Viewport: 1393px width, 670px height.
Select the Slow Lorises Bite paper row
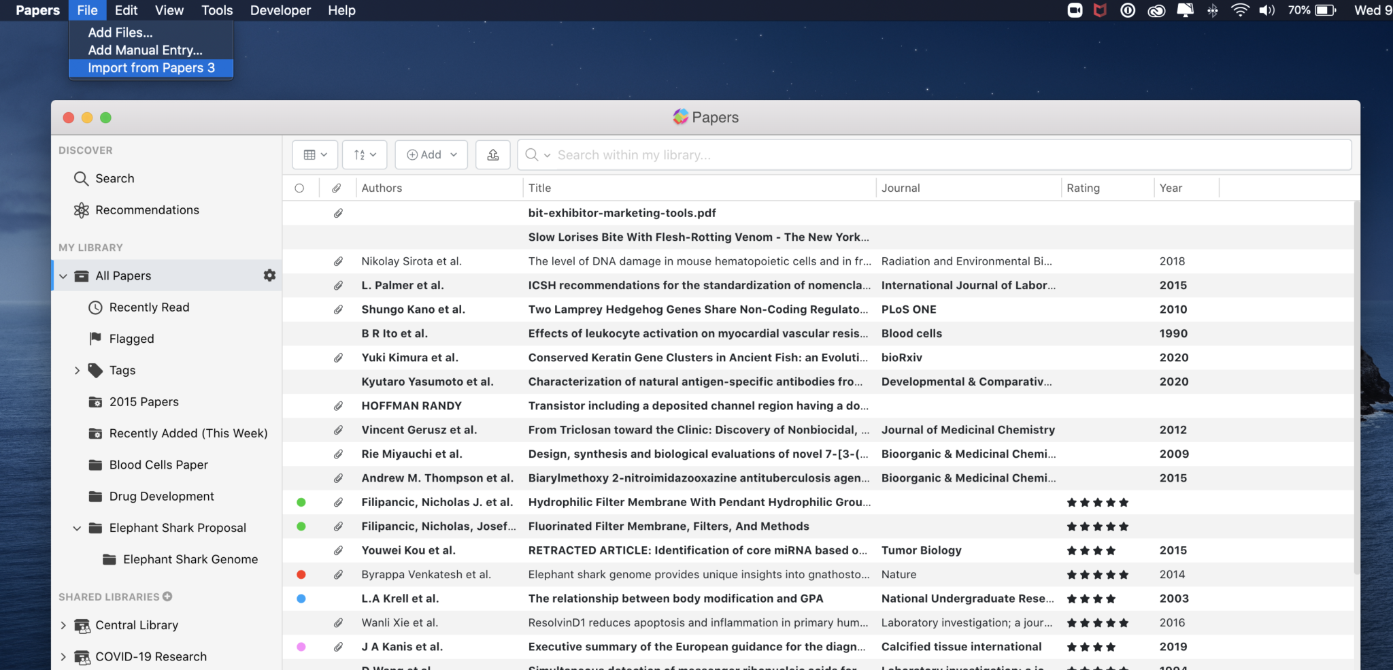click(x=818, y=237)
